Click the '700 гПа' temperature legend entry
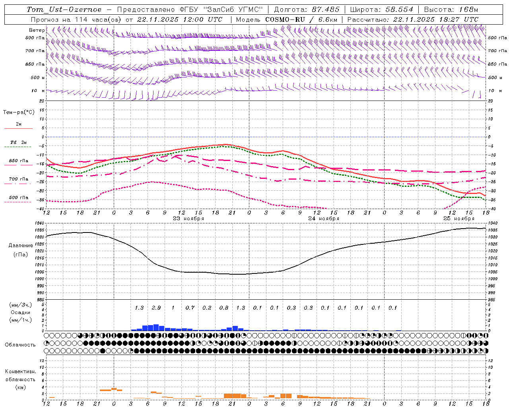509x407 pixels. point(19,179)
